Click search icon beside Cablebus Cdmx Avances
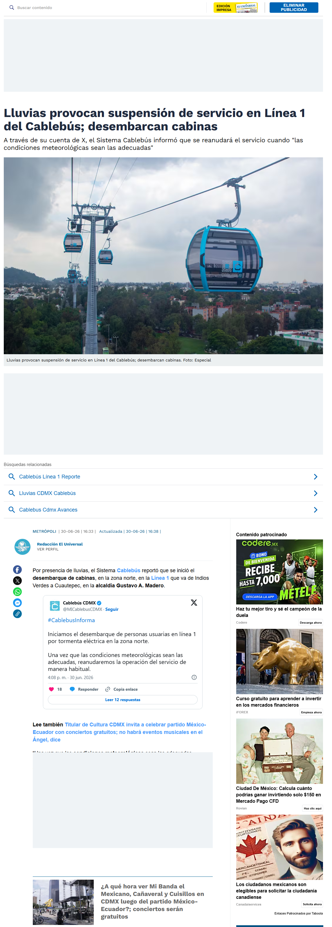 [x=12, y=510]
